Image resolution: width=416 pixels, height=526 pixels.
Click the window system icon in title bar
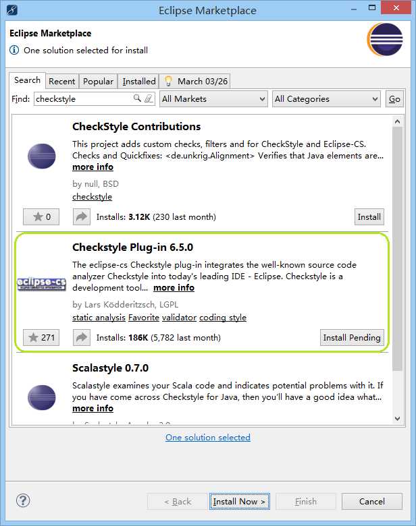[x=11, y=10]
